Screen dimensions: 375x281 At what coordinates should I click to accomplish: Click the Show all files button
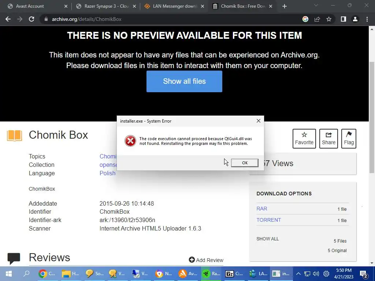[x=184, y=81]
